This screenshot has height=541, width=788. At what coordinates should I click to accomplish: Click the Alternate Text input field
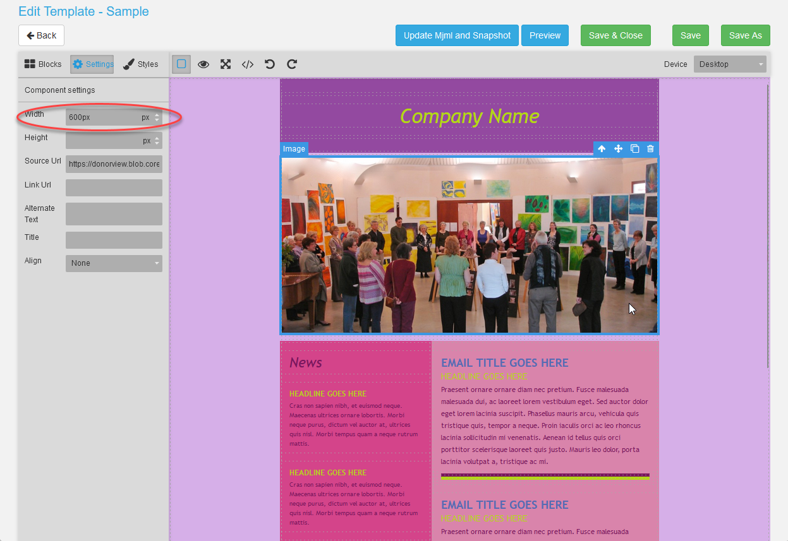pos(114,213)
